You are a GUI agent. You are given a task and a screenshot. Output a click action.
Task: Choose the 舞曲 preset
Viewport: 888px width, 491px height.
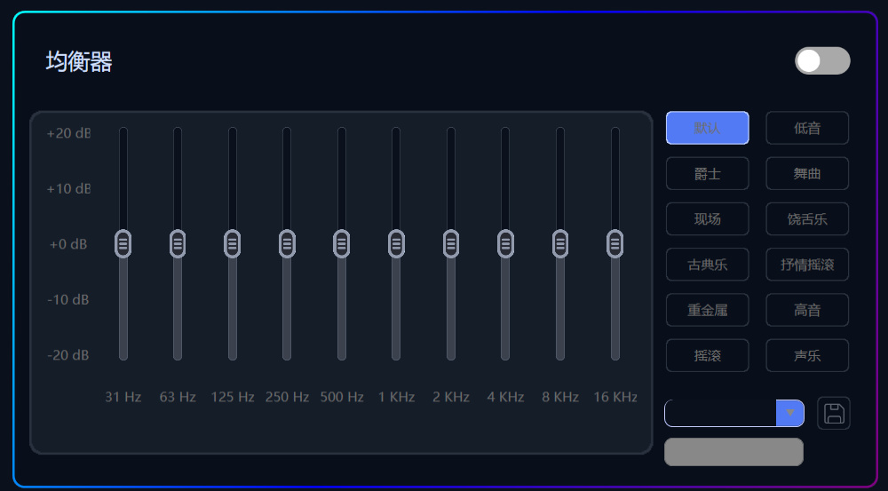click(x=807, y=173)
